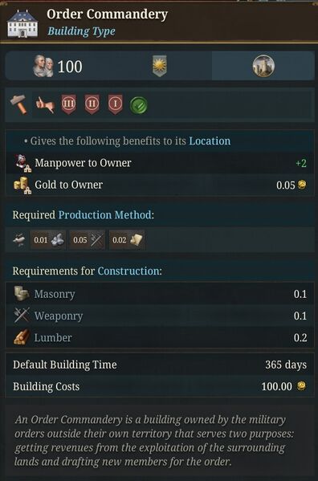
Task: Click the hammer construction icon
Action: pyautogui.click(x=18, y=104)
